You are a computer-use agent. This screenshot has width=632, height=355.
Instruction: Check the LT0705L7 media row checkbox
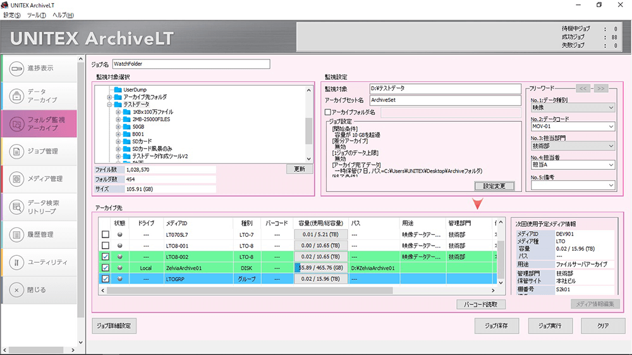point(105,234)
